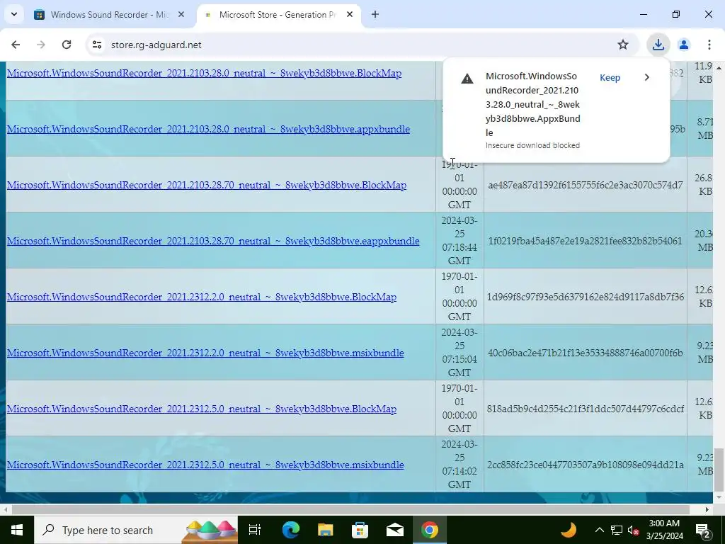Open Task View from the taskbar
Viewport: 725px width, 544px height.
[x=255, y=530]
